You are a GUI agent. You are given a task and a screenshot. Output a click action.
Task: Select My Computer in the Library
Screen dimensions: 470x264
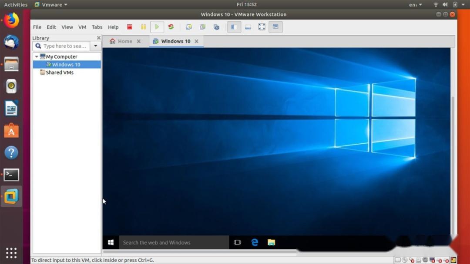click(61, 56)
